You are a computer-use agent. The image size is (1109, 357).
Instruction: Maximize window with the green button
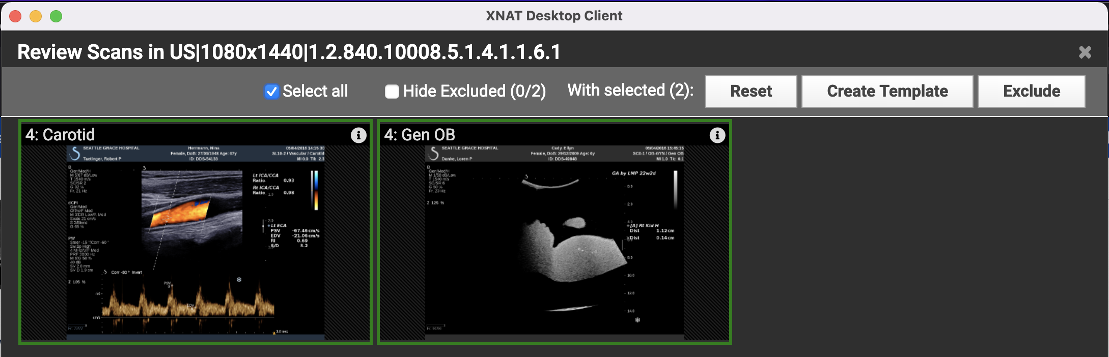click(56, 16)
